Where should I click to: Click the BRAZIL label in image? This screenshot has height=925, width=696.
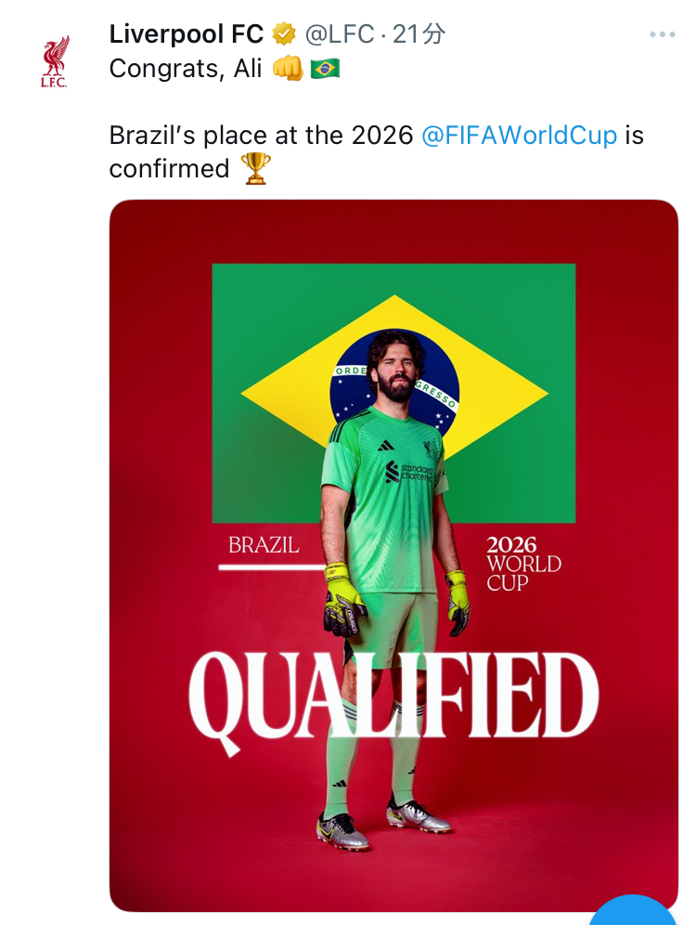coord(264,544)
